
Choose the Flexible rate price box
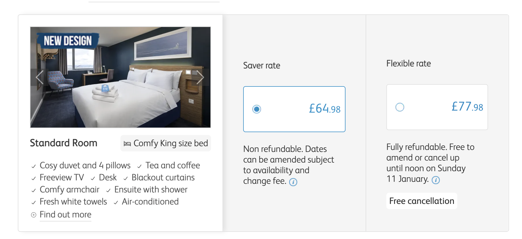[437, 107]
